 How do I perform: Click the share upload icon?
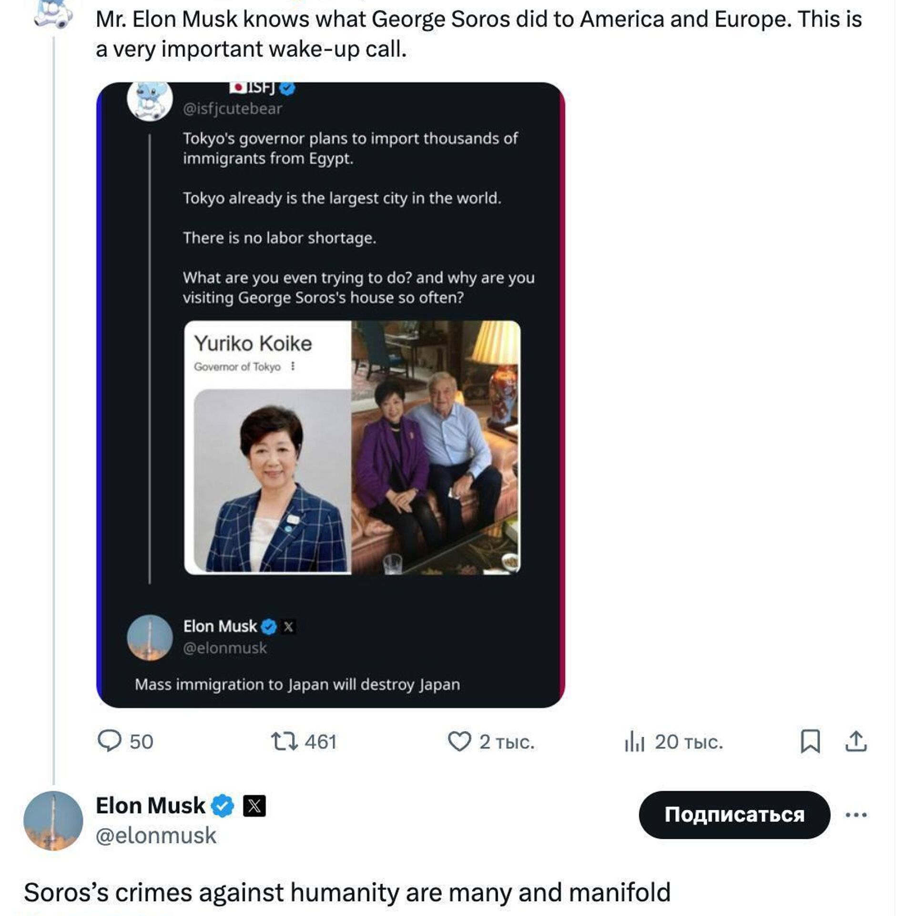(x=856, y=741)
